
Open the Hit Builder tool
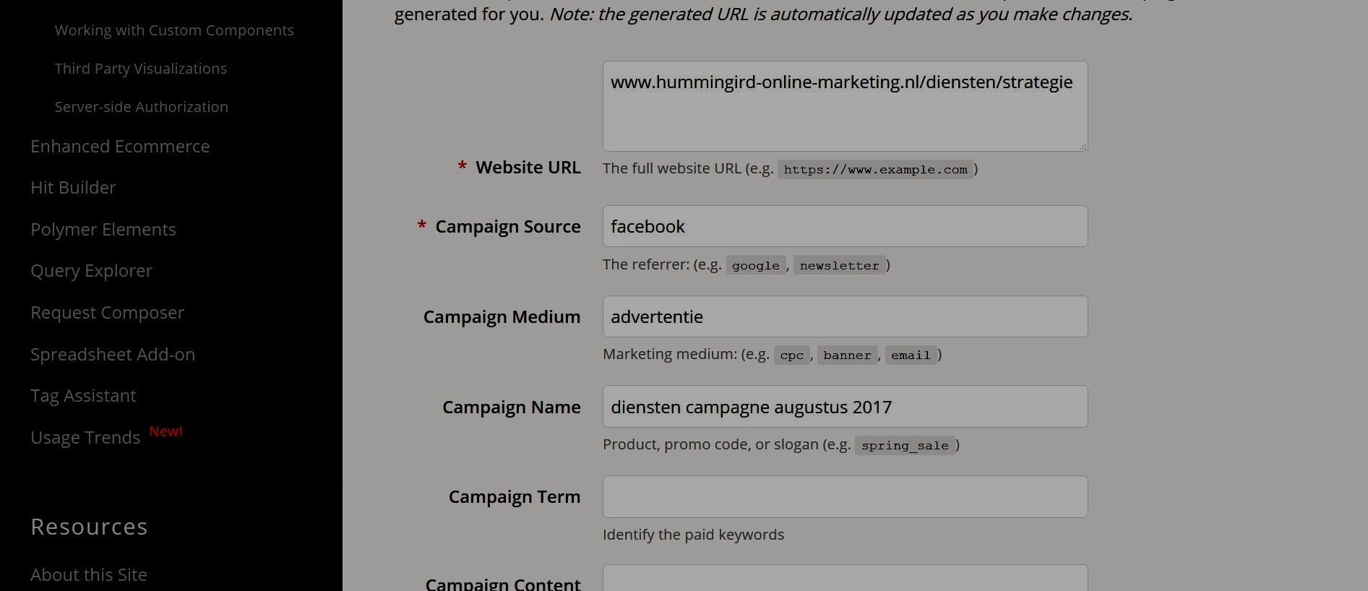[x=73, y=188]
